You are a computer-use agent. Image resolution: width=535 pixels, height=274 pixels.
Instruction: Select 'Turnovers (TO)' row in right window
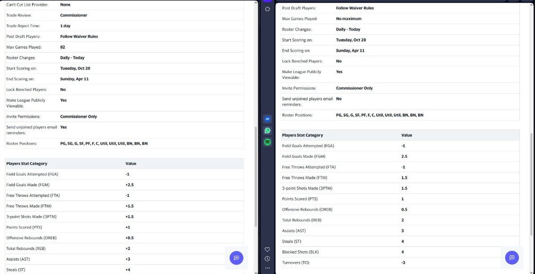coord(400,263)
